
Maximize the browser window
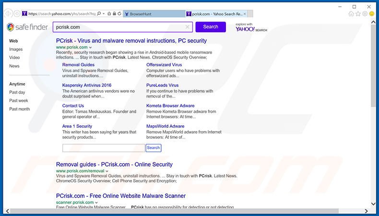[355, 7]
